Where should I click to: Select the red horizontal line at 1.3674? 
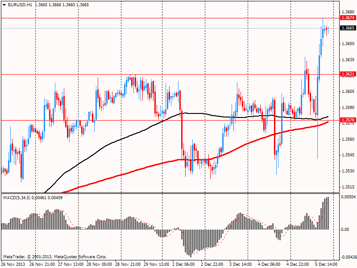(170, 18)
